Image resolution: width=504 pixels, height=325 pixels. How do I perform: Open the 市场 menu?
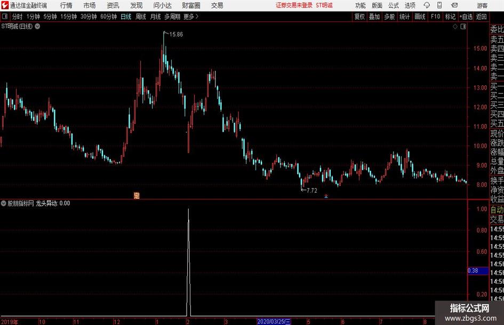[x=90, y=5]
